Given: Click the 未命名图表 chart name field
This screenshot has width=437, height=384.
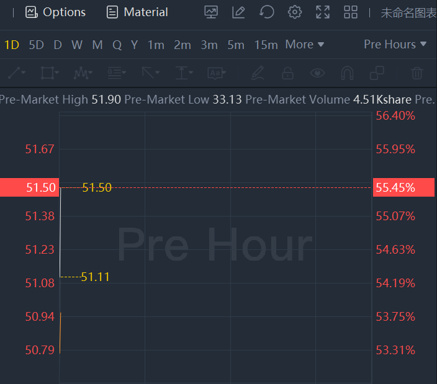Looking at the screenshot, I should point(408,12).
